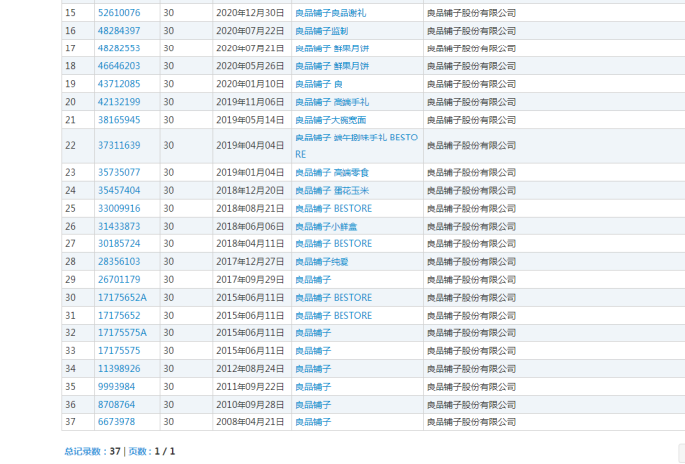Viewport: 685px width, 464px height.
Task: Open trademark name containing BESTO RE in row 22
Action: click(356, 145)
